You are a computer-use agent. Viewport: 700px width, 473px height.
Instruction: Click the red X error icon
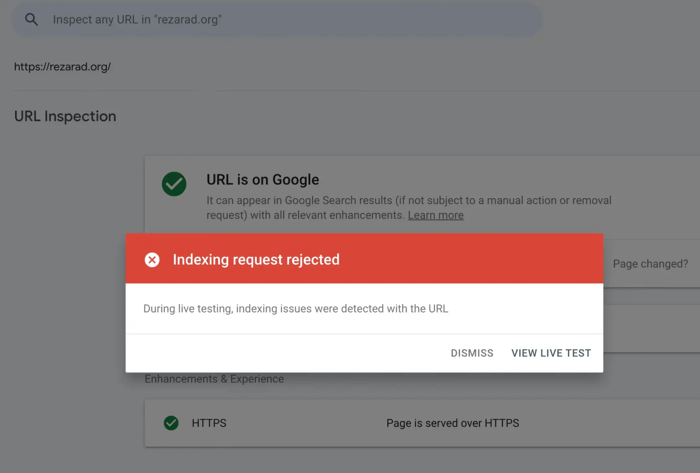click(152, 260)
